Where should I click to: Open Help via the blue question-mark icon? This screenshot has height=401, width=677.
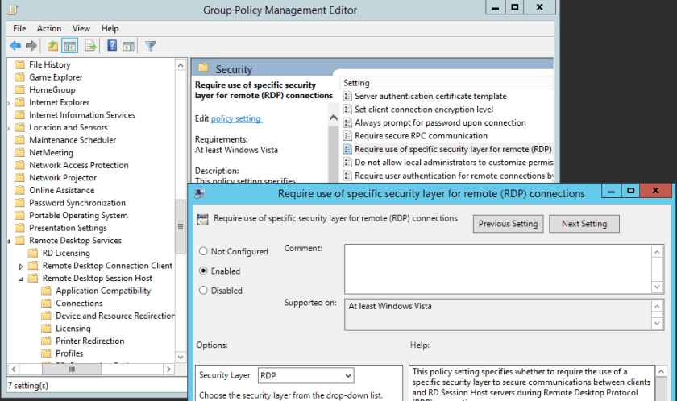click(112, 46)
